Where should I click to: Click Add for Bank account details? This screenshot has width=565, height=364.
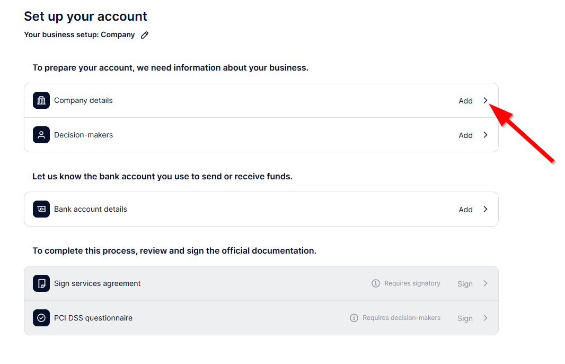coord(465,210)
